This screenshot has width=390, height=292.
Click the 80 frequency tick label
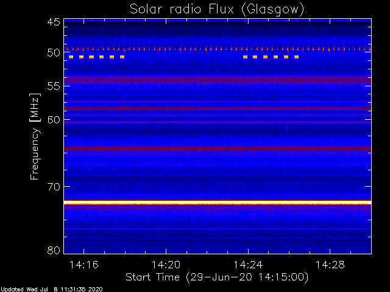[x=54, y=250]
